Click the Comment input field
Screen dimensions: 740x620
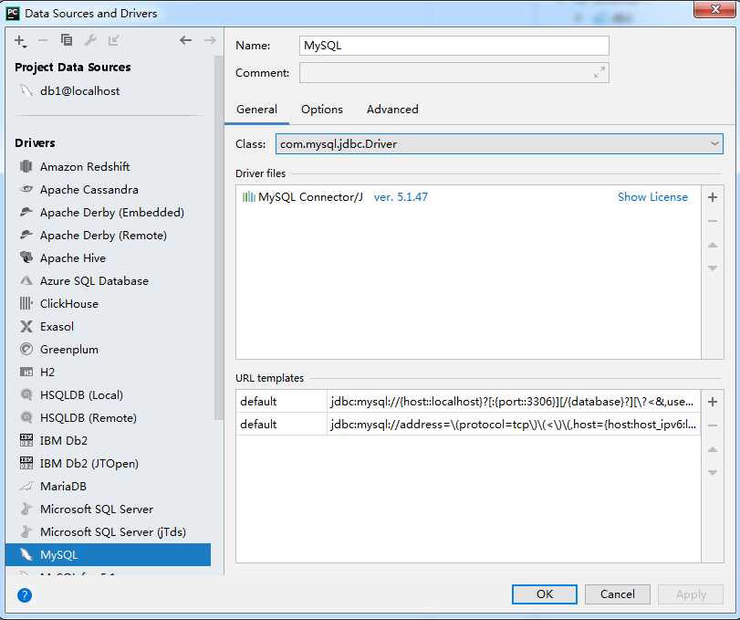454,73
